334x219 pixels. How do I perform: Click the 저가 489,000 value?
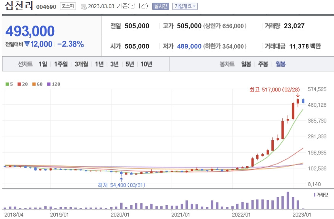tap(189, 46)
